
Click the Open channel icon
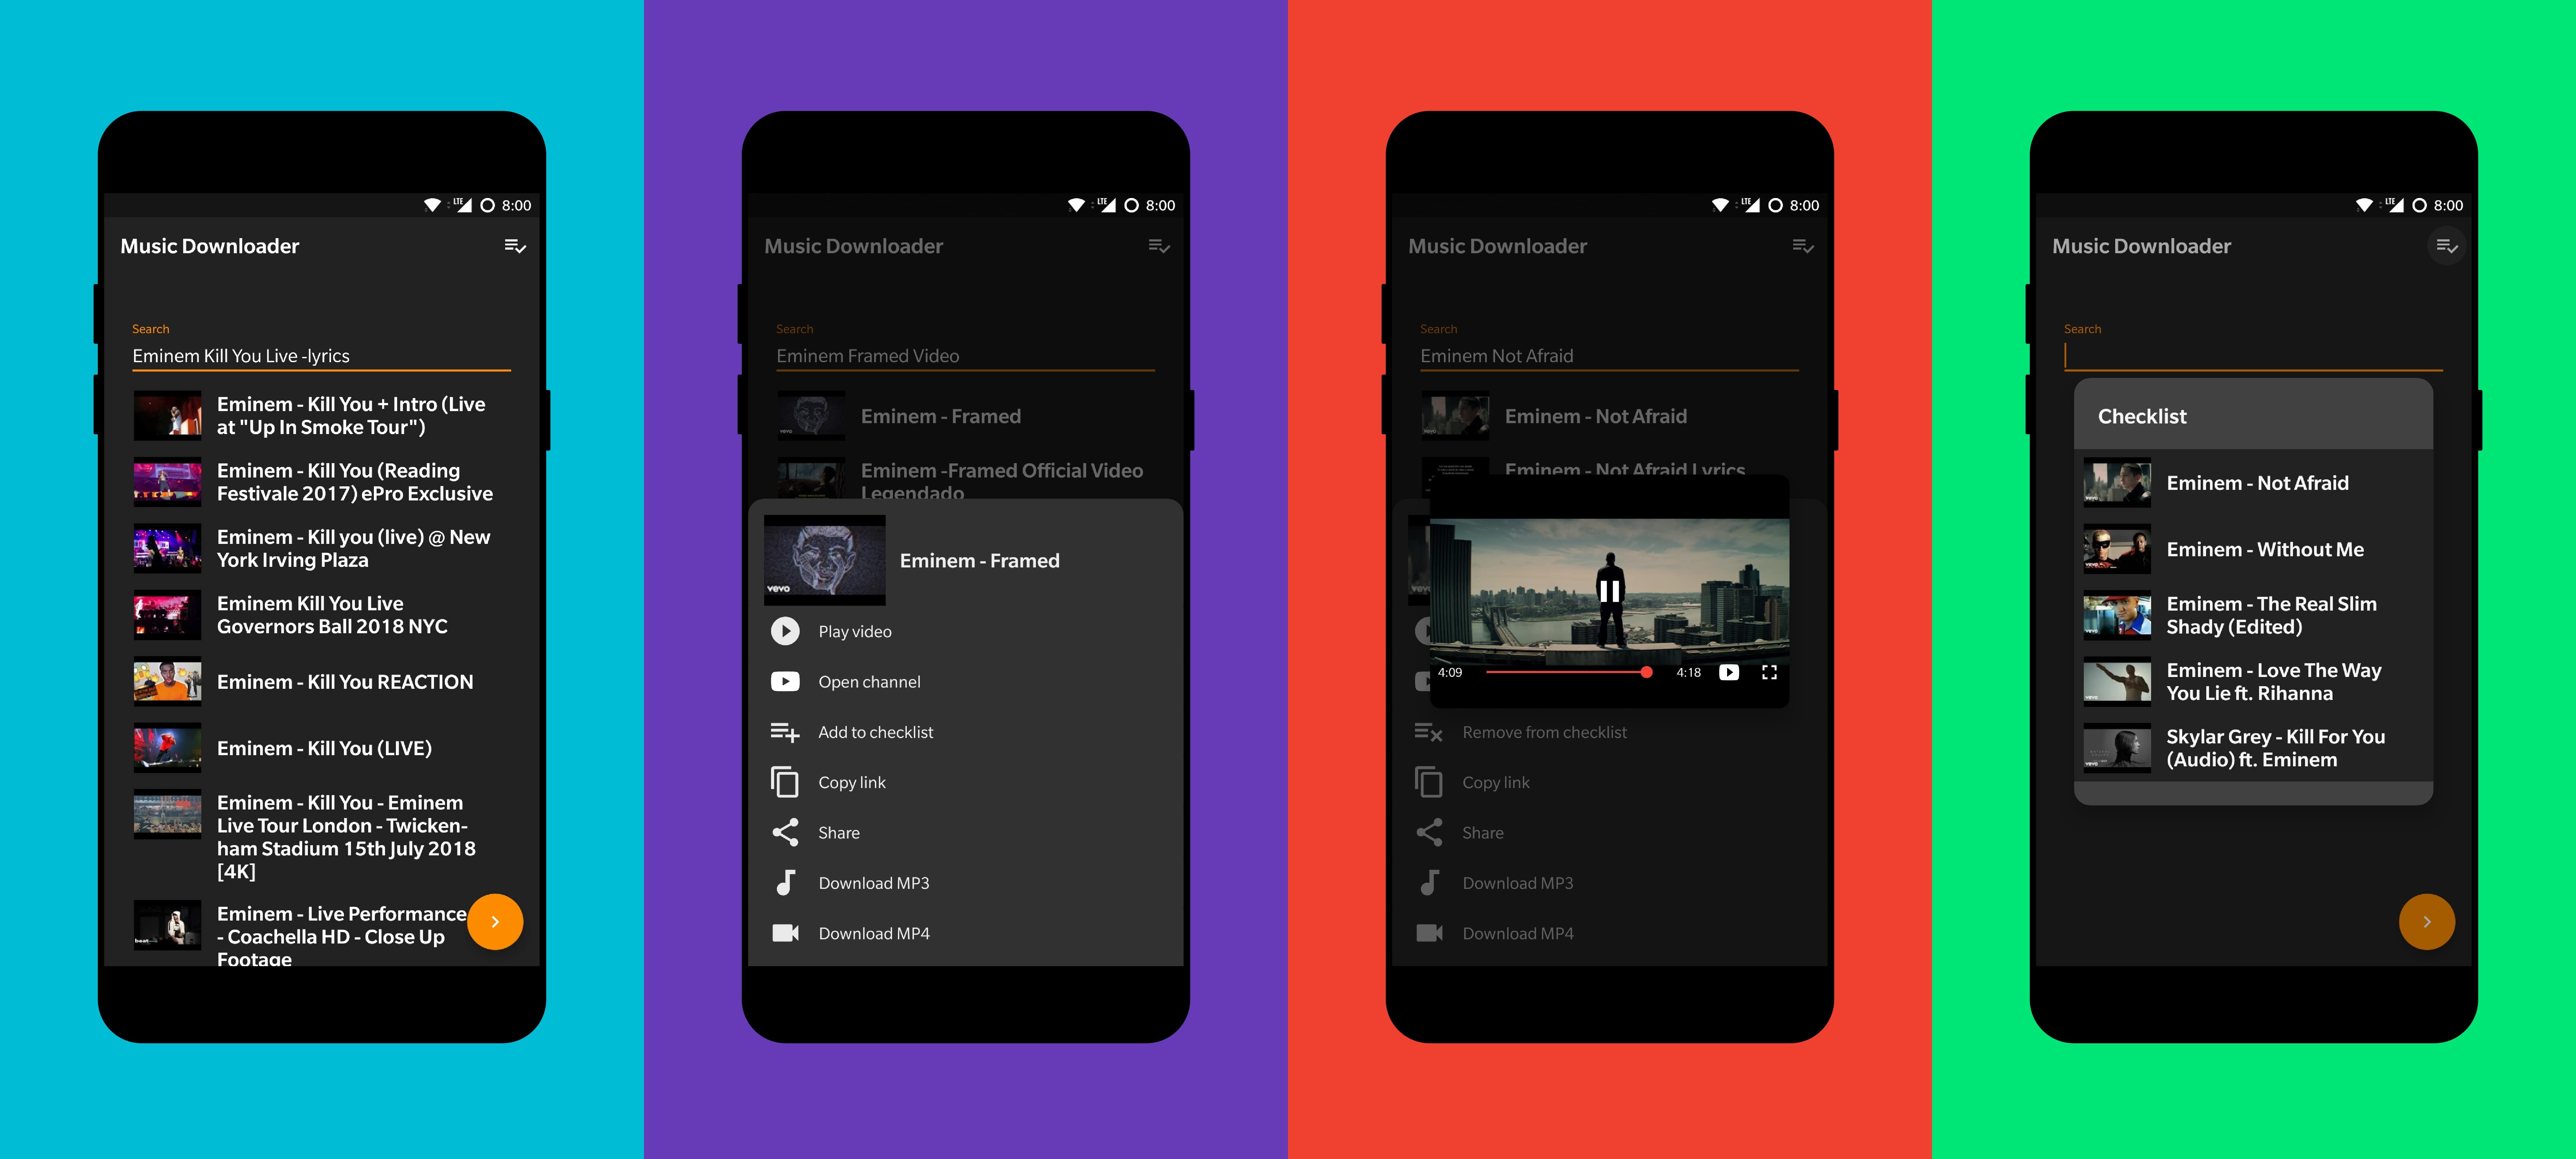[785, 681]
